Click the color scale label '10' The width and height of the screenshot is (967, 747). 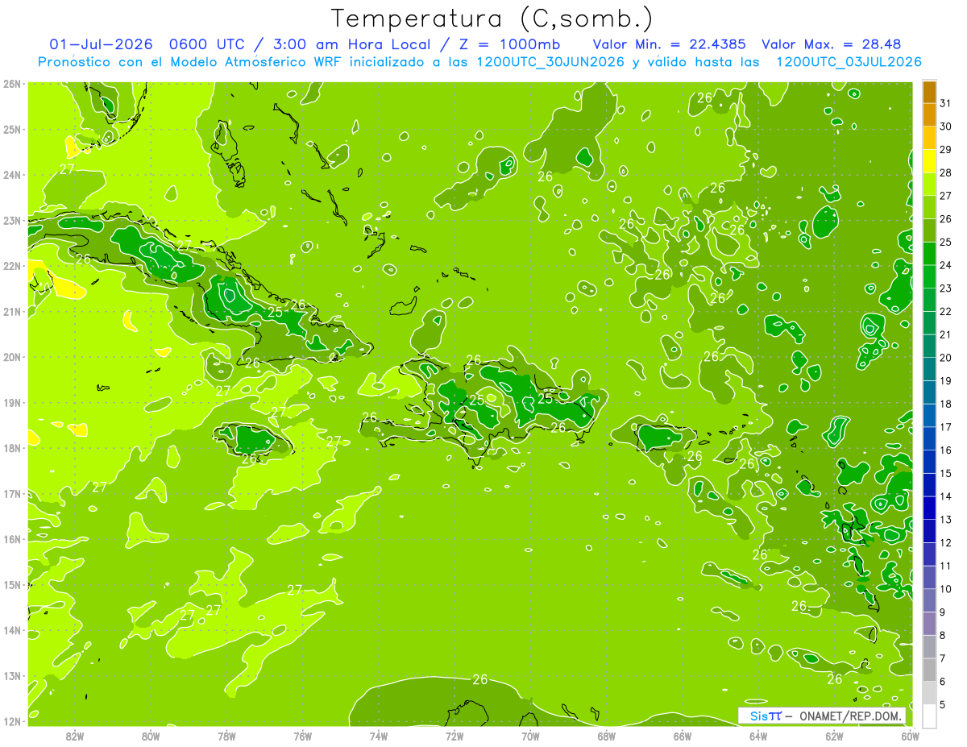[x=945, y=589]
